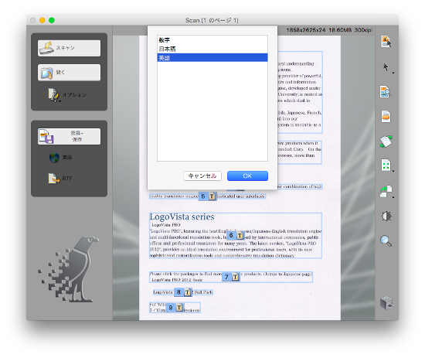
Task: Expand the オプション dropdown arrow
Action: (60, 101)
